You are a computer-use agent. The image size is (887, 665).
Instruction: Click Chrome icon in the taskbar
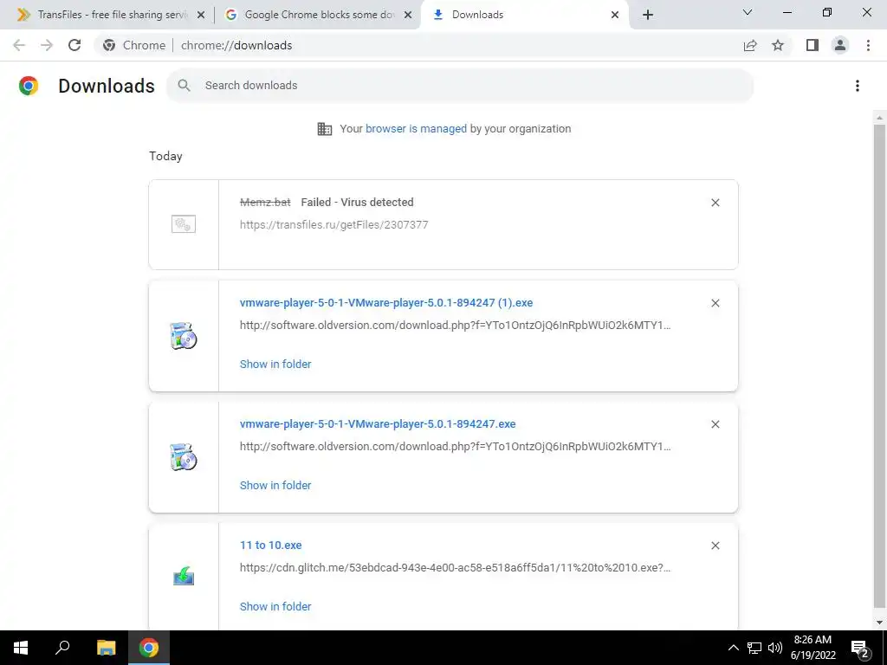[x=149, y=648]
